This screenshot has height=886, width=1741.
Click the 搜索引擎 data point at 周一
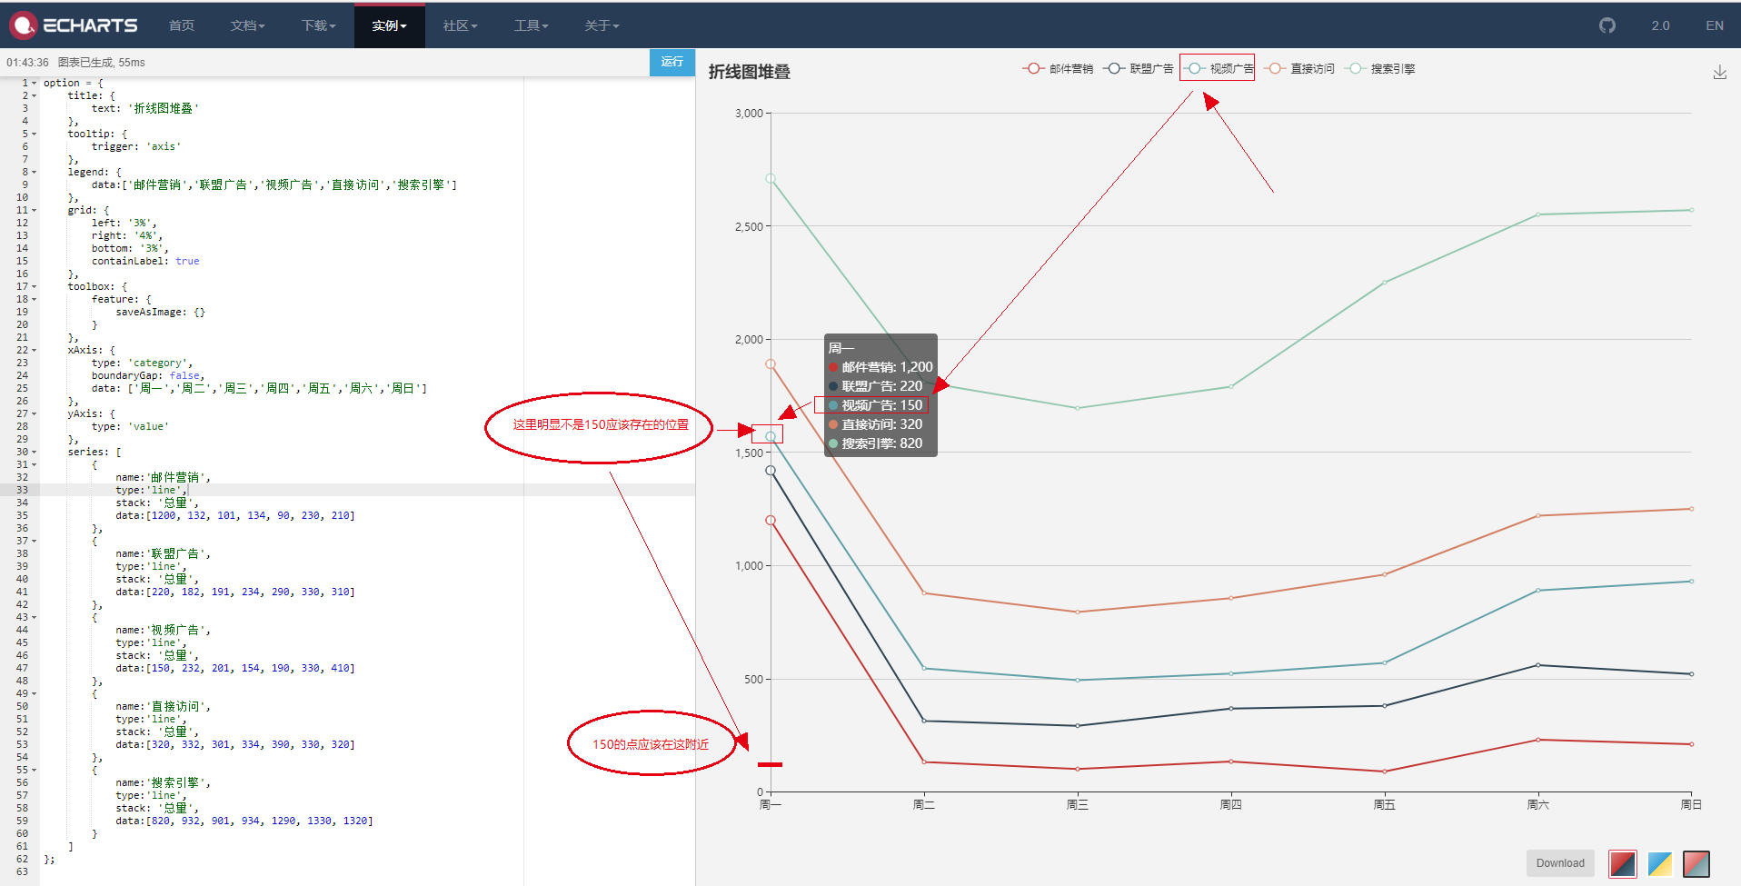pyautogui.click(x=771, y=178)
